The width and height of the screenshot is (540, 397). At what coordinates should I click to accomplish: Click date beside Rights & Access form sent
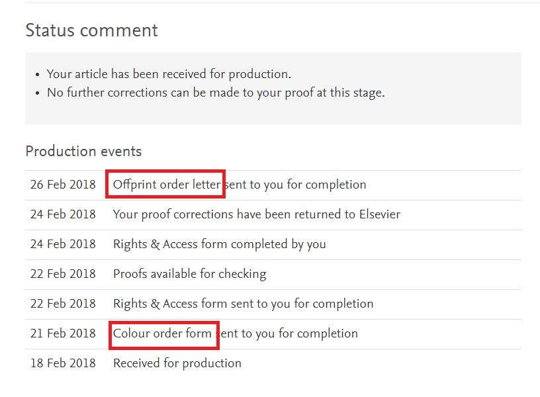pyautogui.click(x=63, y=304)
